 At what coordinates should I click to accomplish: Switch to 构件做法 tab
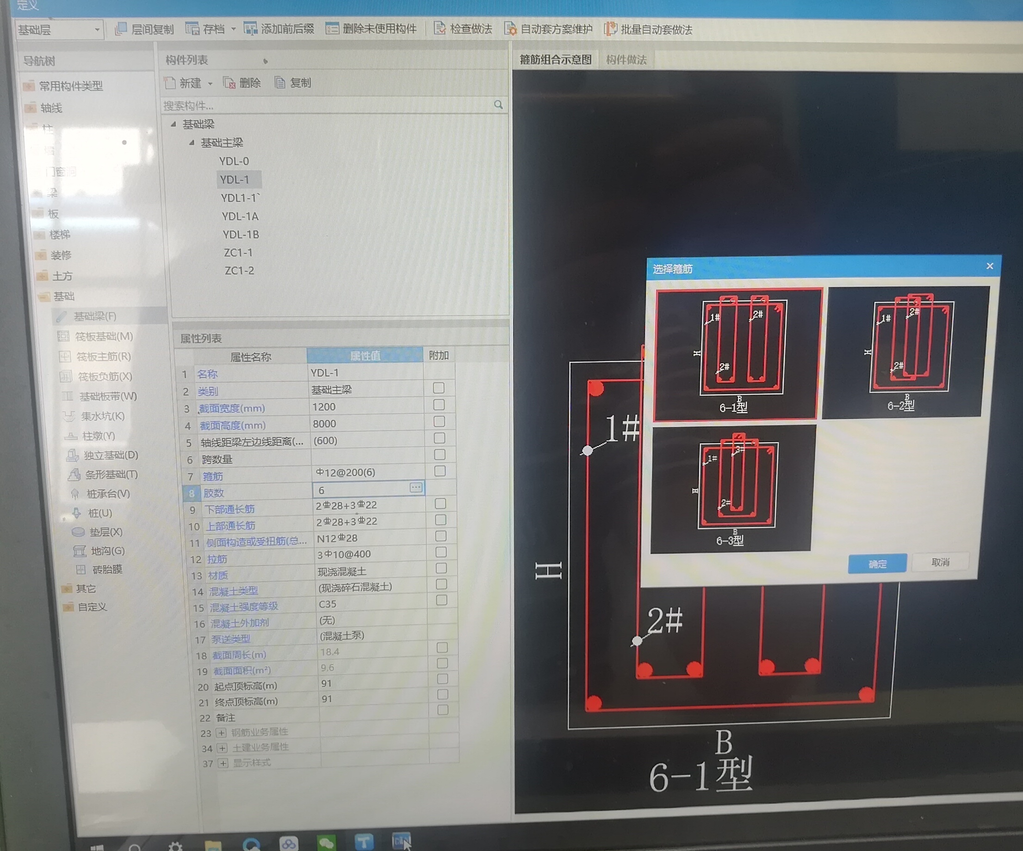pyautogui.click(x=626, y=60)
